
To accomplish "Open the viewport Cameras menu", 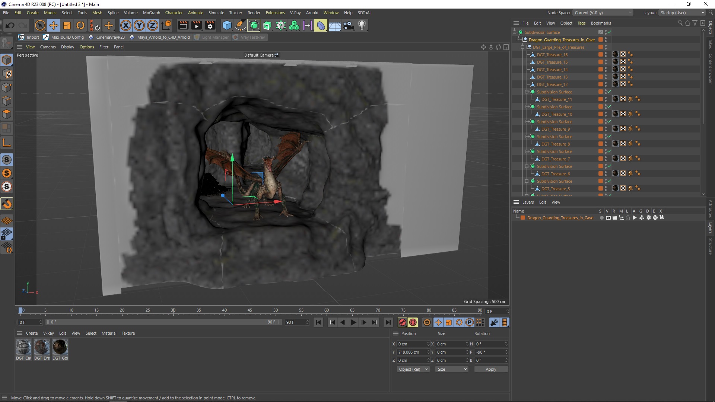I will pyautogui.click(x=48, y=47).
